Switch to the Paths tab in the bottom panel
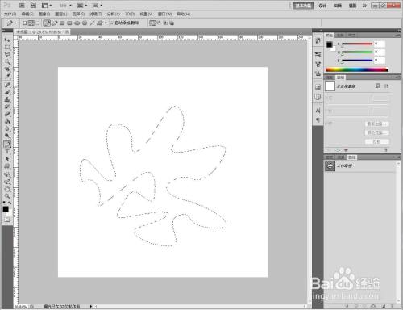This screenshot has width=403, height=310. [351, 157]
